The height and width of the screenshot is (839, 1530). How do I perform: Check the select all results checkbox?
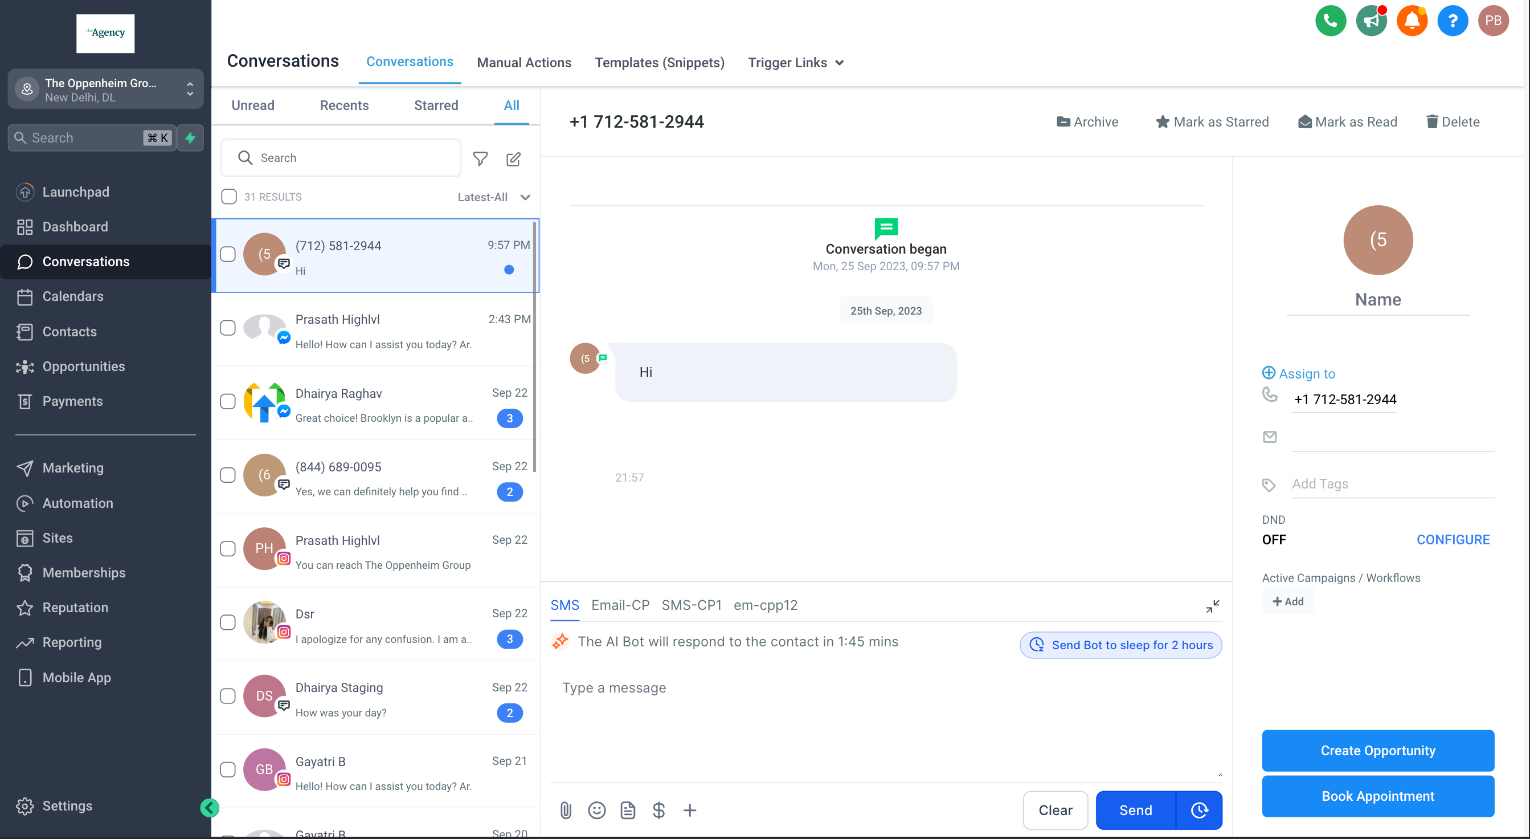(x=228, y=197)
